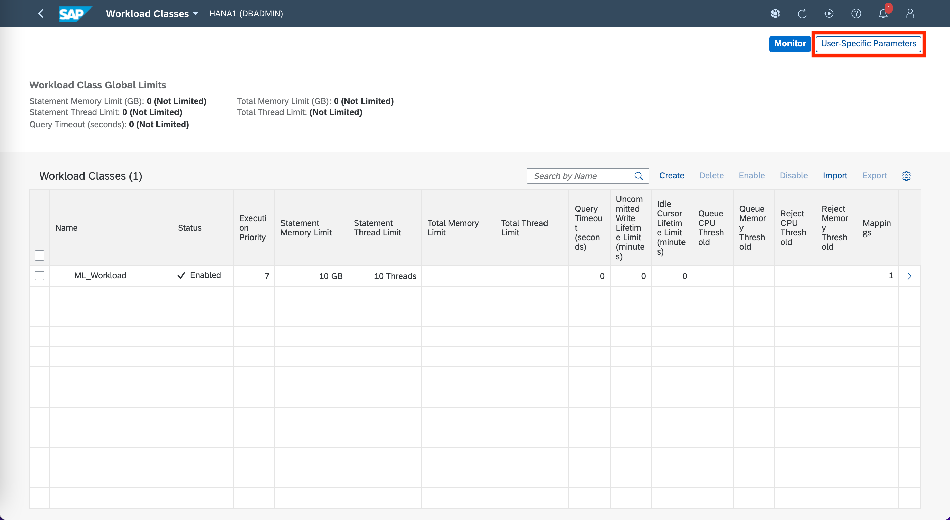The width and height of the screenshot is (950, 520).
Task: Select the ML_Workload row checkbox
Action: [40, 275]
